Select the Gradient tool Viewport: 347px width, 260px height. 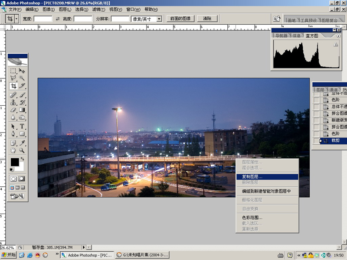point(22,110)
